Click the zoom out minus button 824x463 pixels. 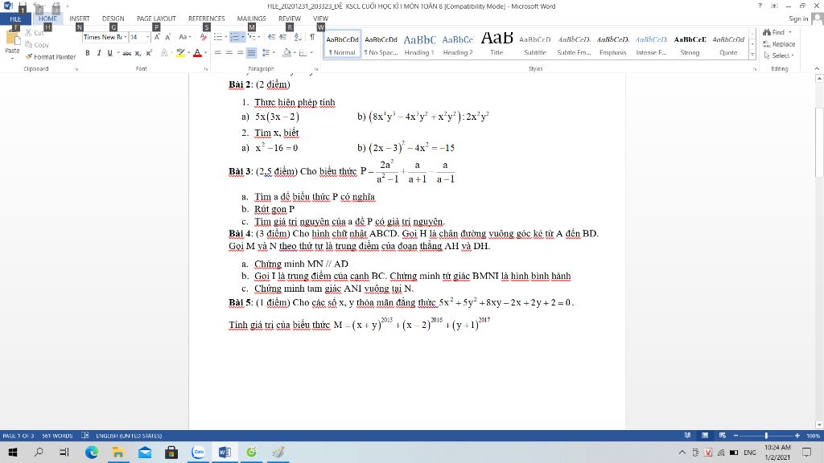point(735,436)
